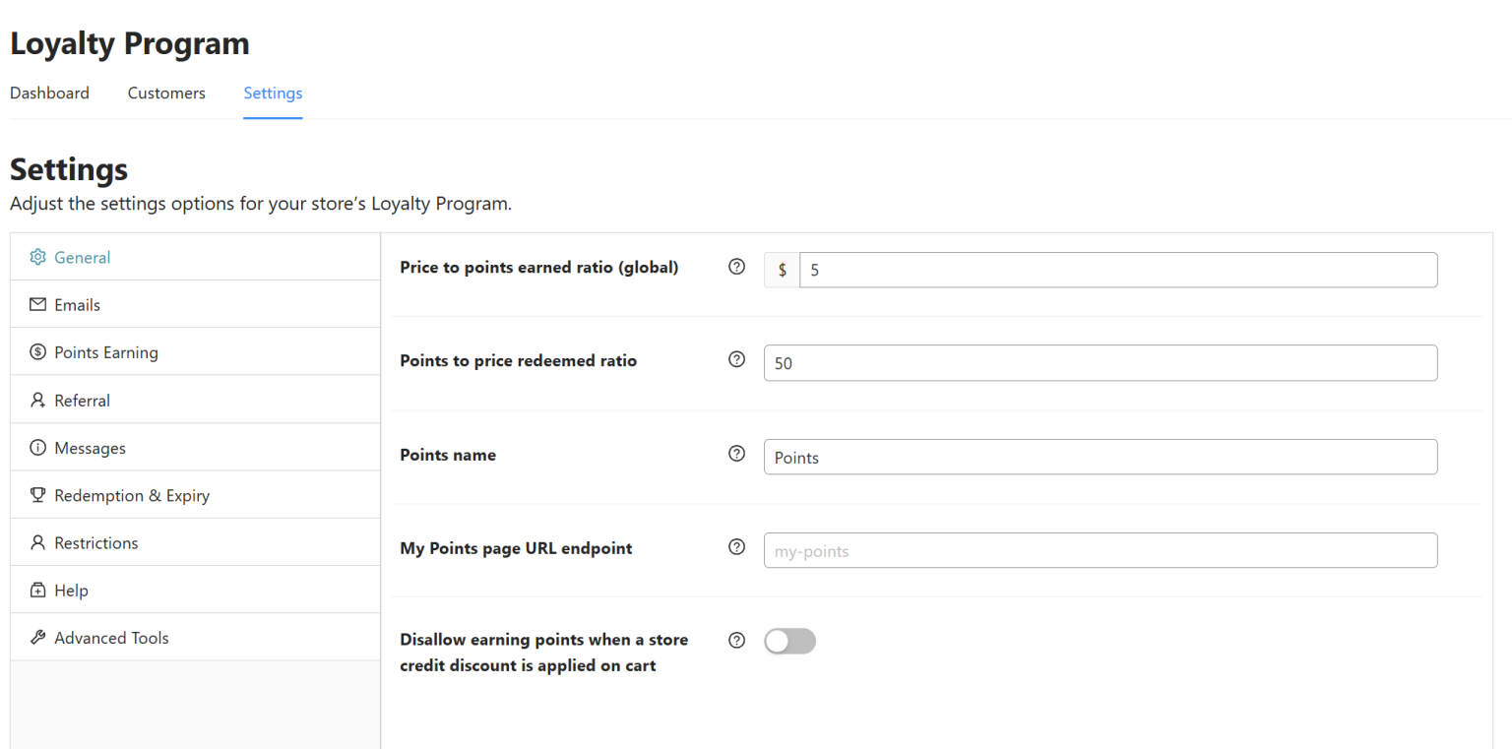
Task: Click the icon beside Help
Action: (x=37, y=590)
